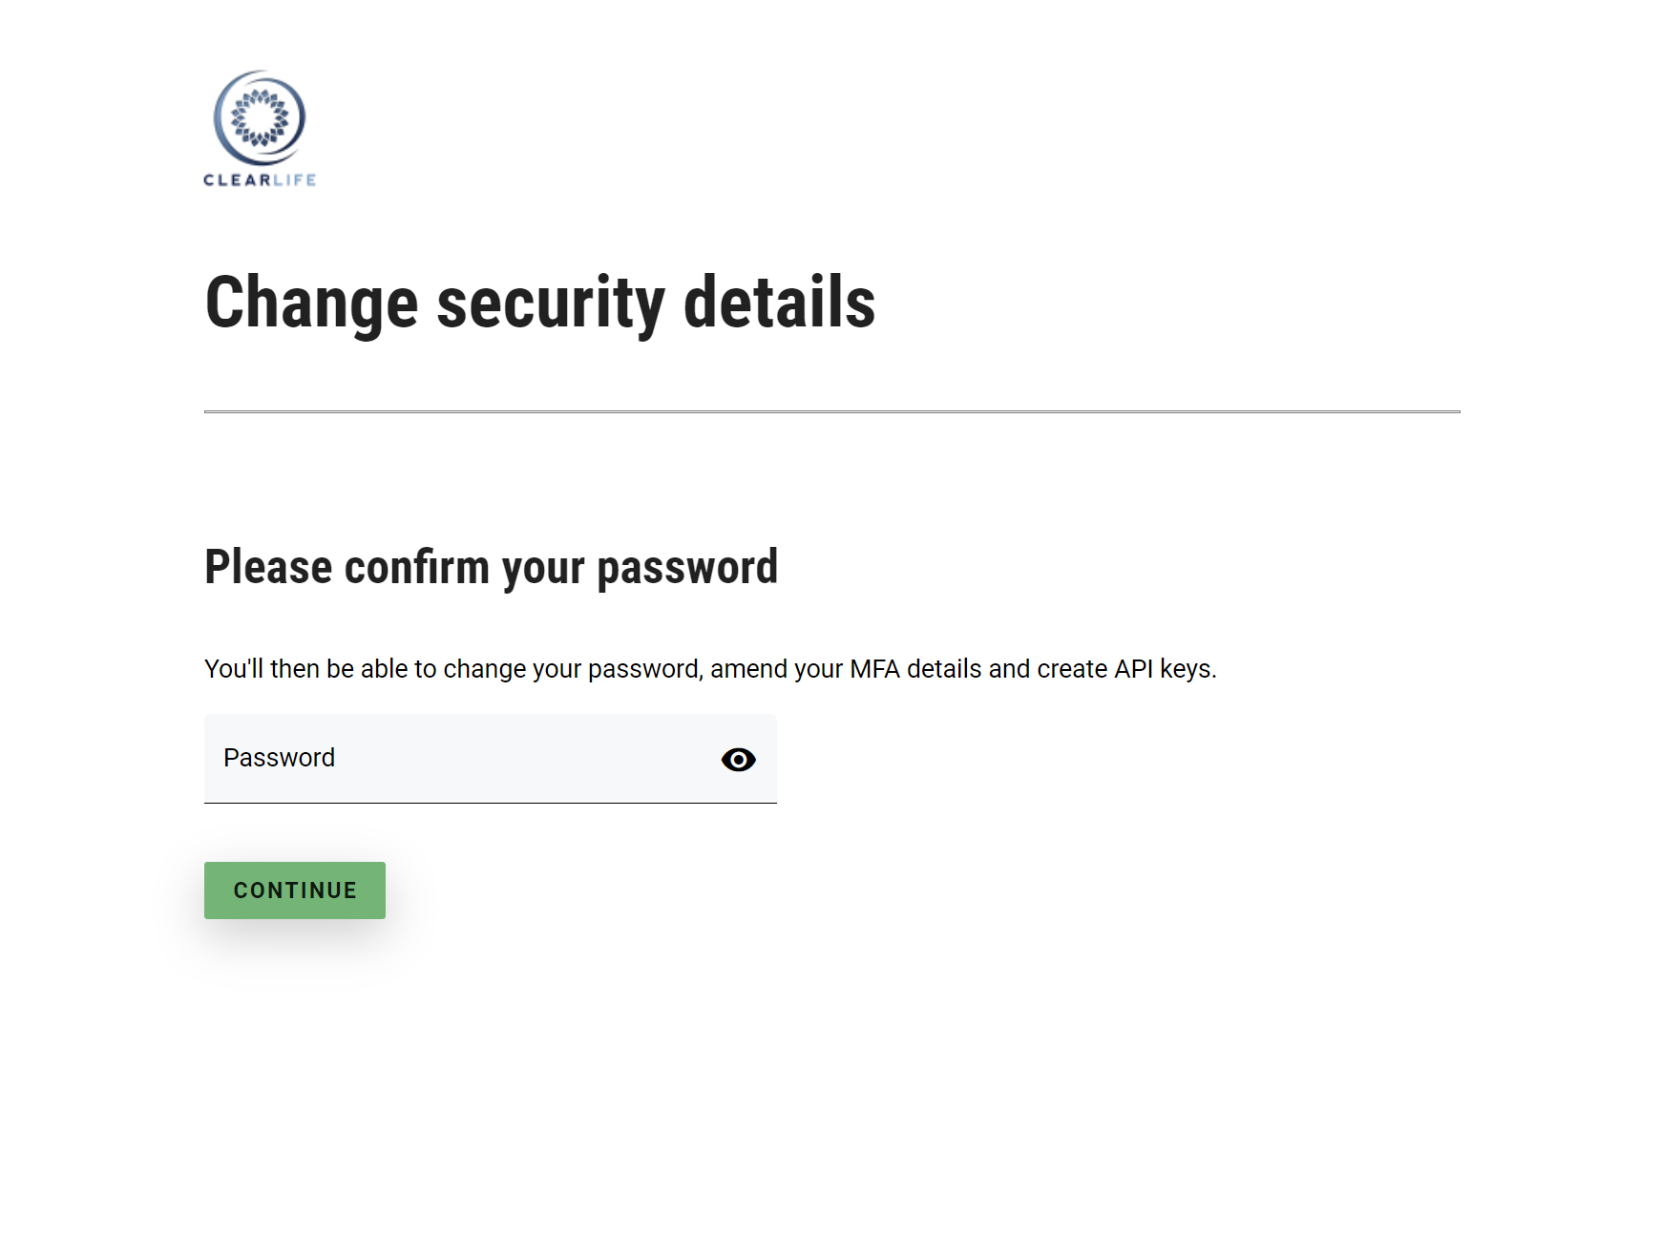Click the horizontal divider below the heading

pos(831,412)
